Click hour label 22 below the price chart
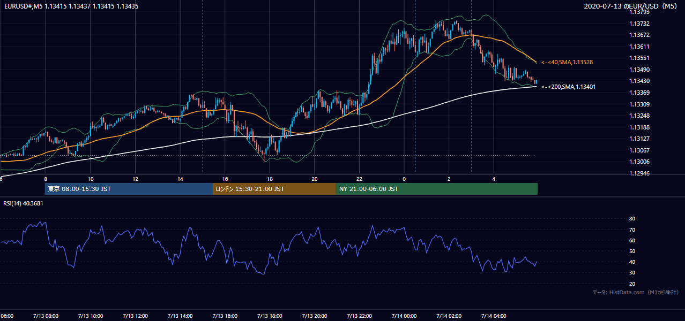685x321 pixels. [360, 179]
